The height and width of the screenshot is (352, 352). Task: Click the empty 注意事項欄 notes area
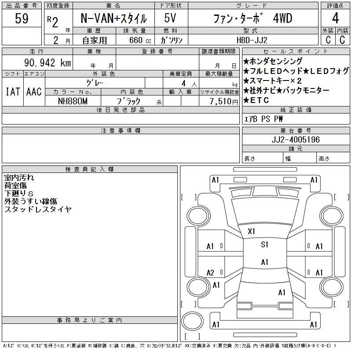tap(120, 149)
